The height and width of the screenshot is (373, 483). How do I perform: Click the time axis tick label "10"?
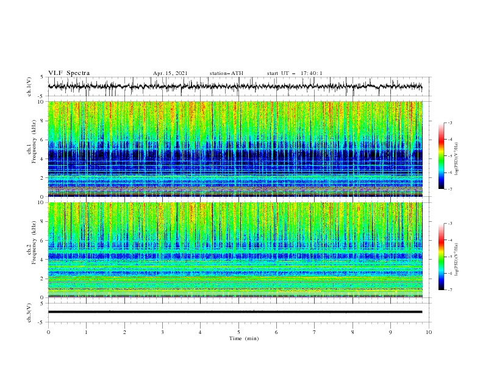point(429,332)
